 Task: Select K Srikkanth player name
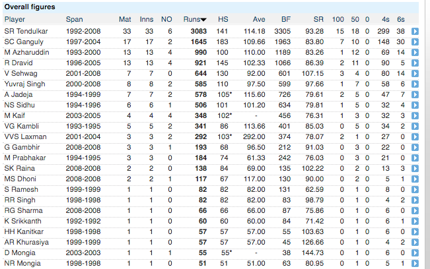point(22,221)
